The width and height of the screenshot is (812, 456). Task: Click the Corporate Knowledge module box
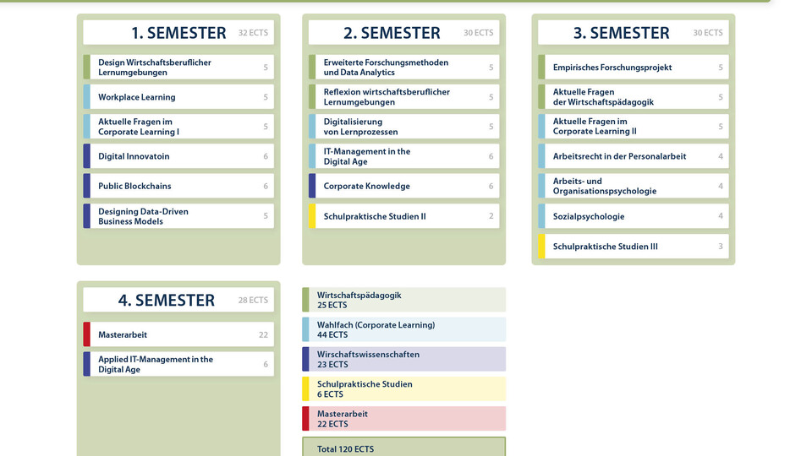[x=404, y=186]
